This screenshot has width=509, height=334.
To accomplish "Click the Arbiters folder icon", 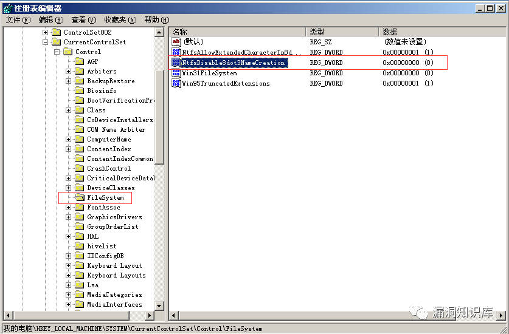I will click(80, 71).
